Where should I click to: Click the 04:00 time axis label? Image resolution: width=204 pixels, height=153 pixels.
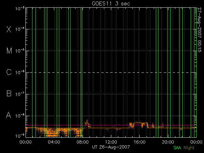(x=54, y=142)
